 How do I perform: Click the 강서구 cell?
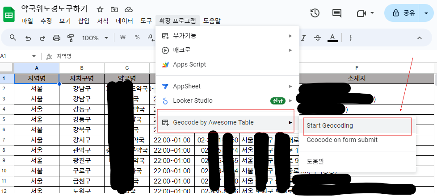tap(82, 140)
